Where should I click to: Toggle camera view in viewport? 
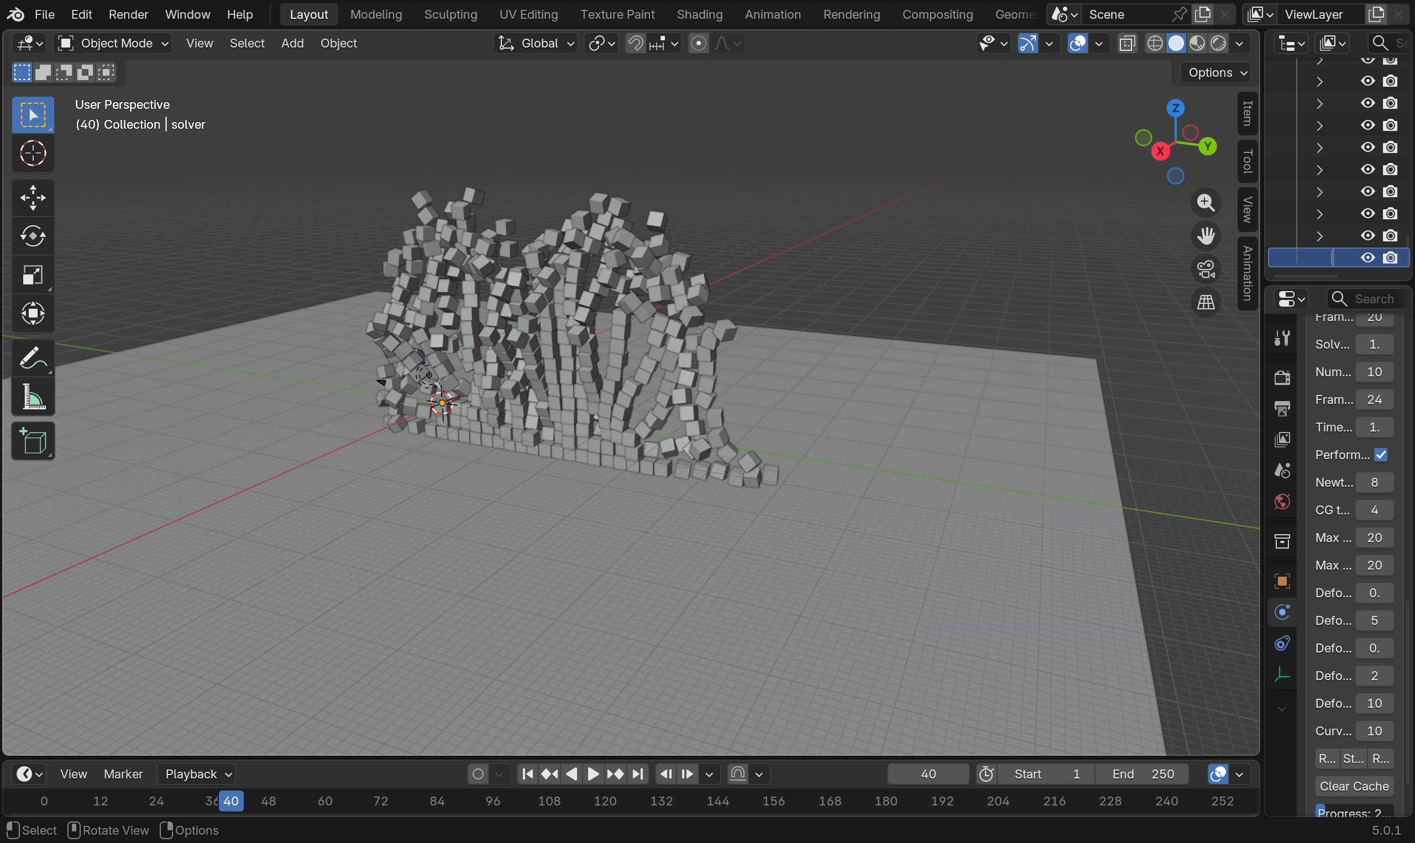(1206, 269)
